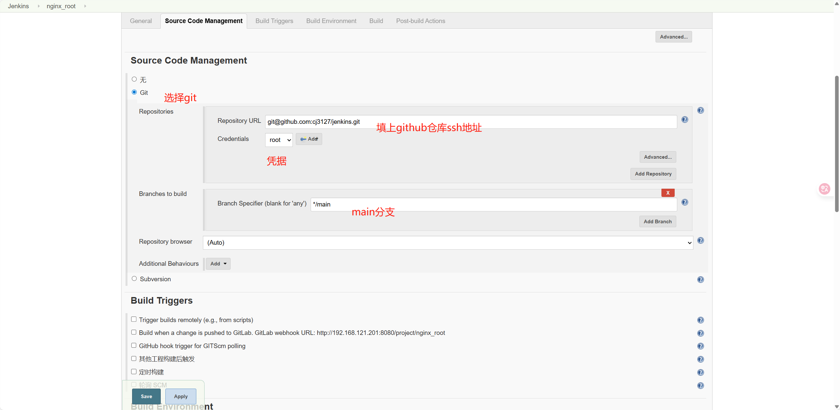The image size is (840, 410).
Task: Open help icon for Subversion option
Action: (700, 280)
